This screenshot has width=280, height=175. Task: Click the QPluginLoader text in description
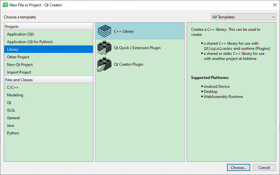coord(218,49)
